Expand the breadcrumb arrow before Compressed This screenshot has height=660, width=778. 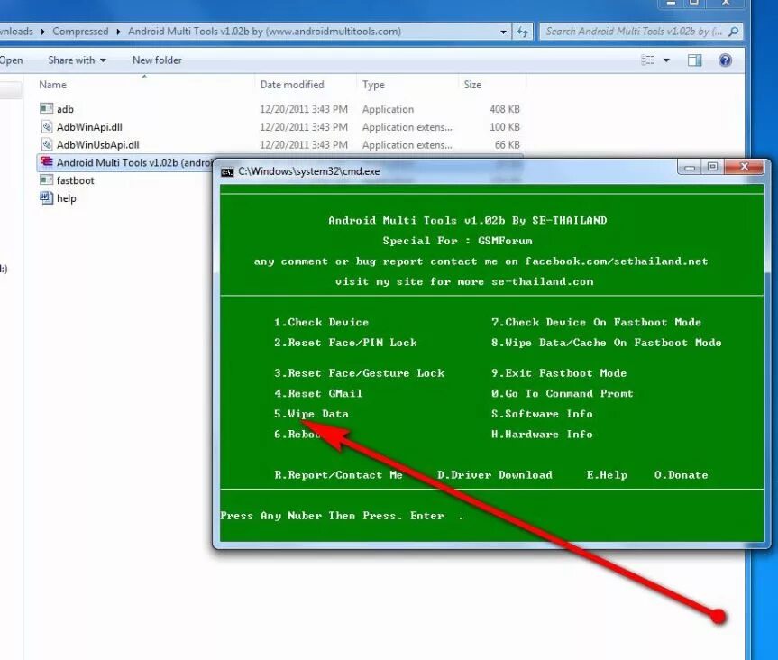[42, 32]
